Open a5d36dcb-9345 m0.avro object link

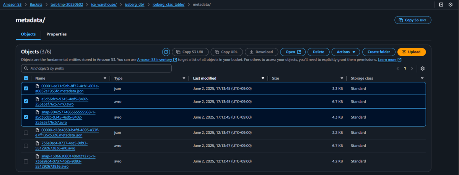click(62, 101)
